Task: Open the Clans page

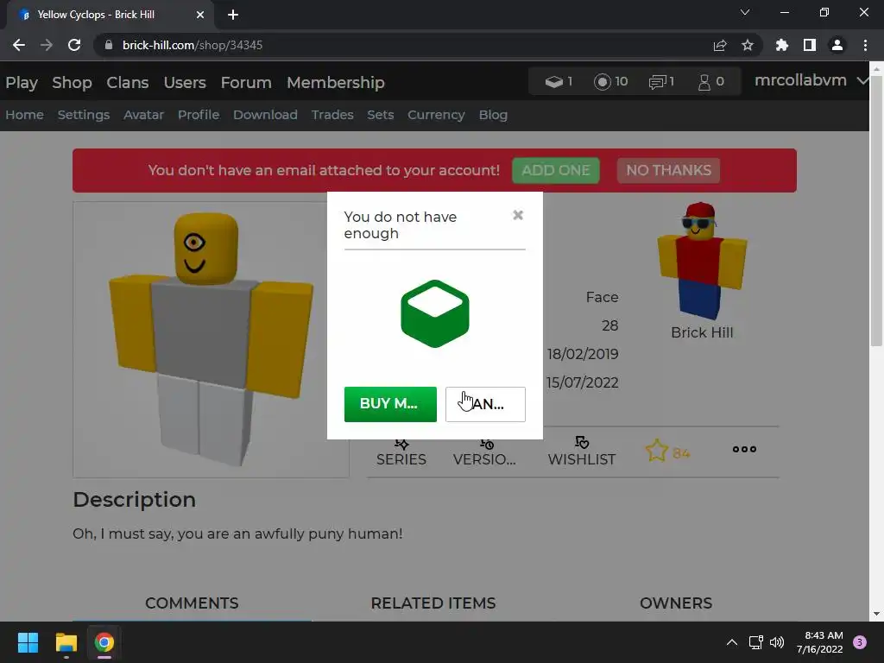Action: coord(128,82)
